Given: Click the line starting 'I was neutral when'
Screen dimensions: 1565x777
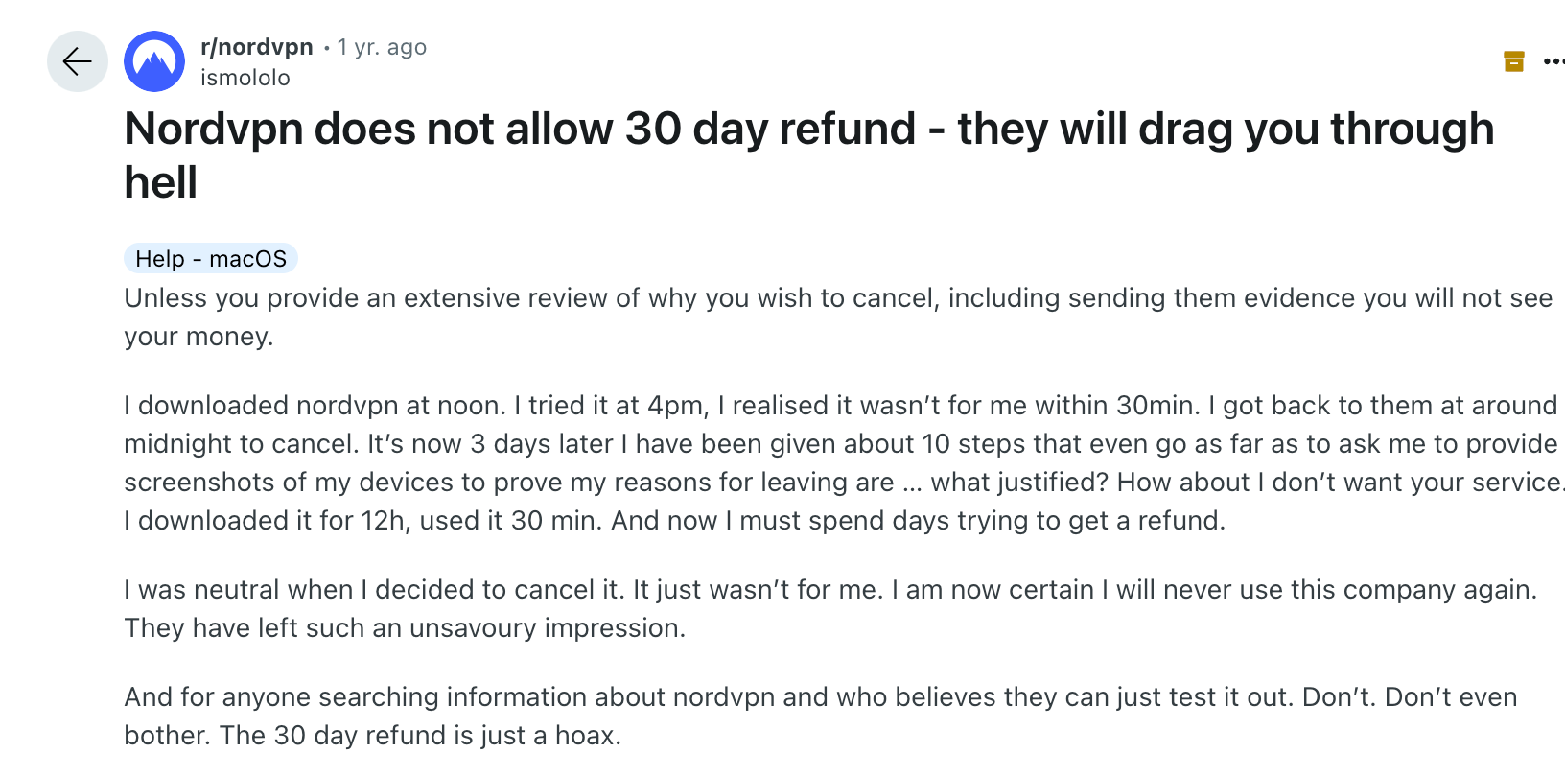Looking at the screenshot, I should click(830, 590).
